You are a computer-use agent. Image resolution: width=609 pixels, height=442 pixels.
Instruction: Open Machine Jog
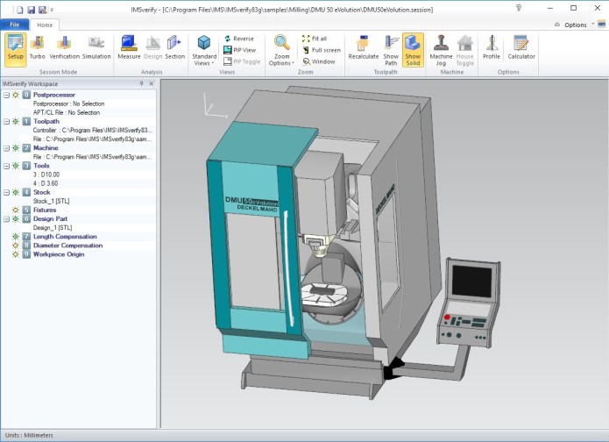[x=441, y=51]
